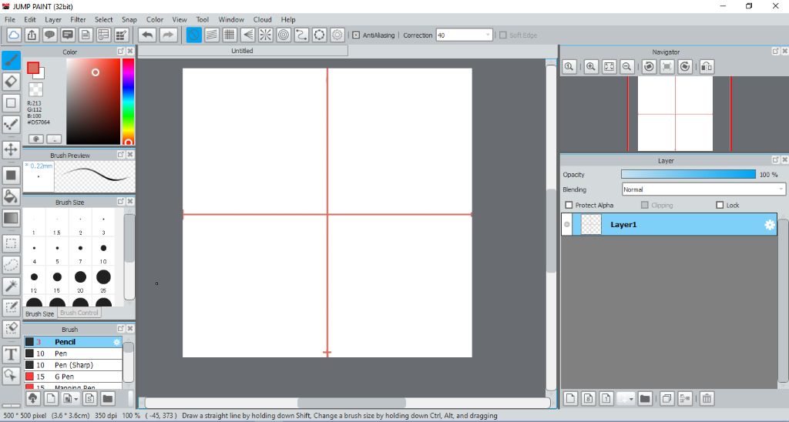This screenshot has height=422, width=789.
Task: Select the Untitled document tab
Action: tap(243, 51)
